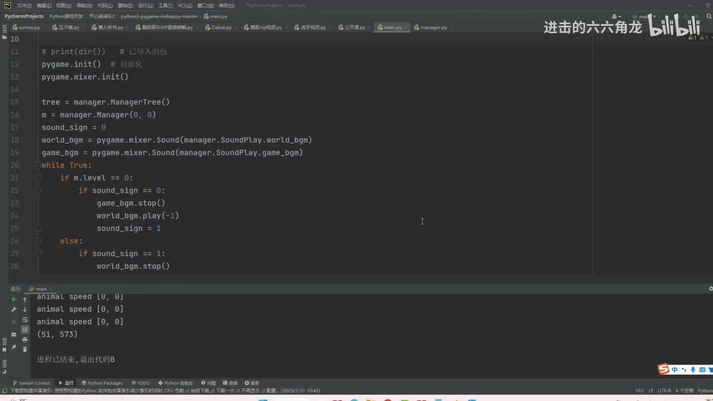Image resolution: width=713 pixels, height=401 pixels.
Task: Fold the 'if sound_sign == 1' block
Action: pyautogui.click(x=39, y=253)
